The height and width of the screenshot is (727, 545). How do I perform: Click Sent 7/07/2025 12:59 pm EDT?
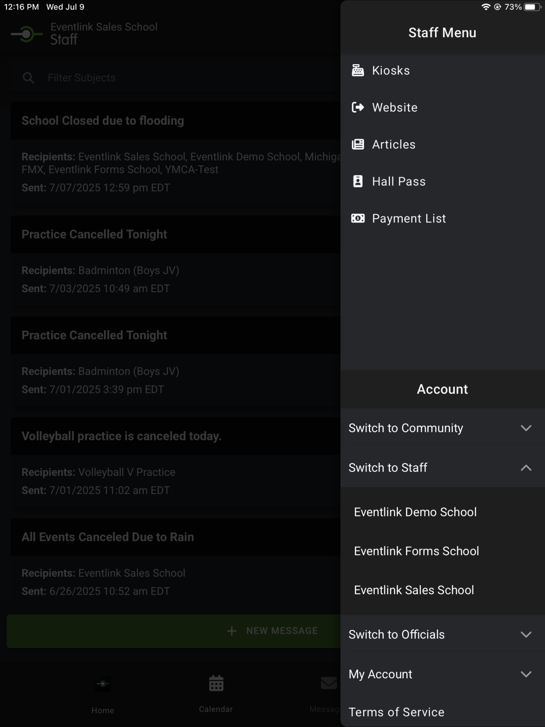[96, 188]
